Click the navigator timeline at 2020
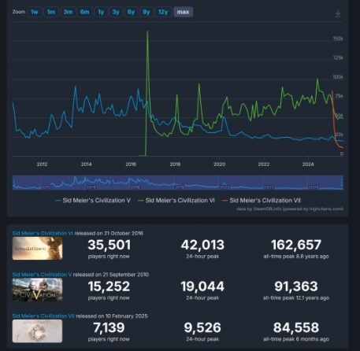 click(x=224, y=187)
